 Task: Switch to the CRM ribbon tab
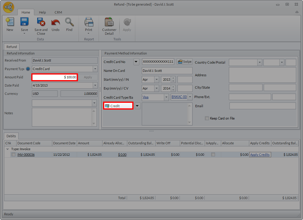(x=58, y=12)
